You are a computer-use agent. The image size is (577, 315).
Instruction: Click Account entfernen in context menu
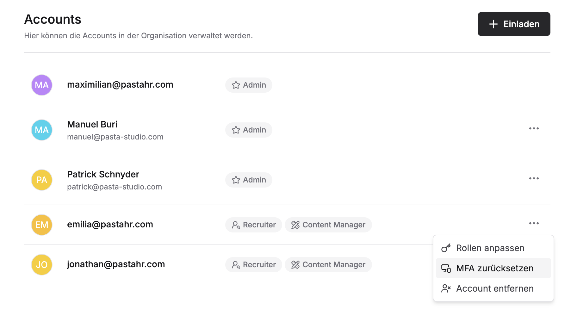494,288
